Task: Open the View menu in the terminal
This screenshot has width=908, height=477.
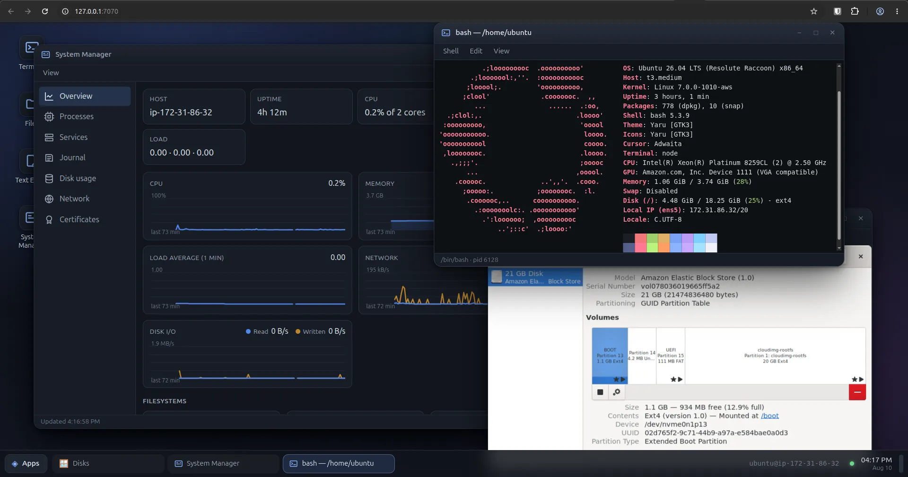Action: (501, 51)
